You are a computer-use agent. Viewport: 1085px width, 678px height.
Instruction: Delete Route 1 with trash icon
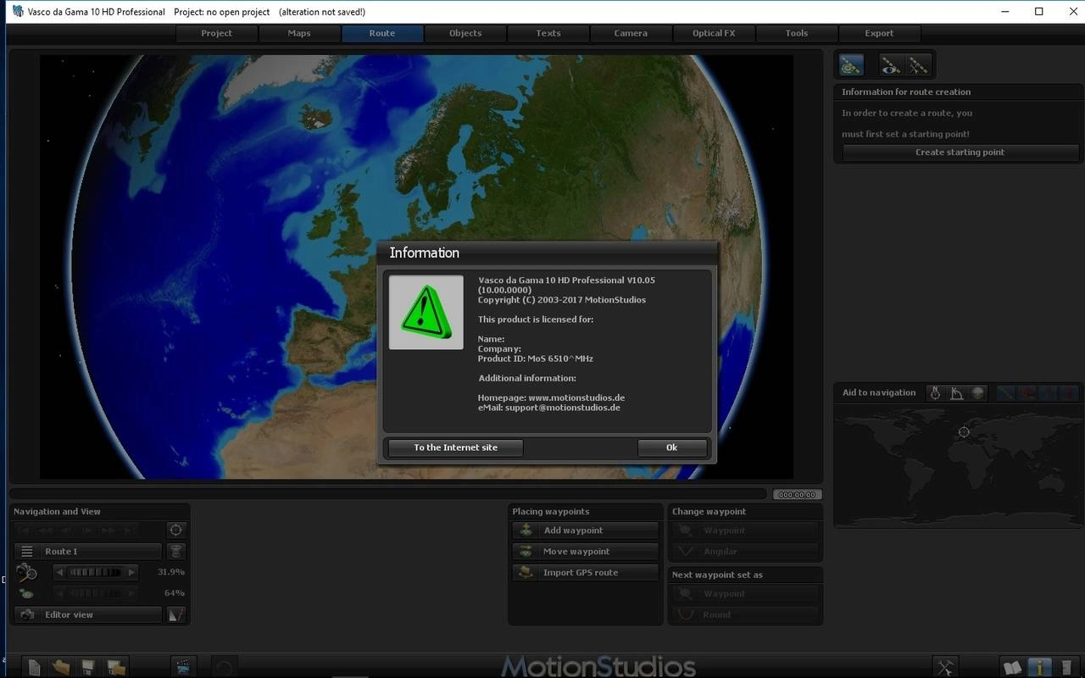point(175,551)
